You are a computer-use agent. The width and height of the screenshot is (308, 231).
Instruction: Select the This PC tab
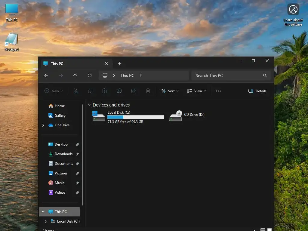point(77,64)
